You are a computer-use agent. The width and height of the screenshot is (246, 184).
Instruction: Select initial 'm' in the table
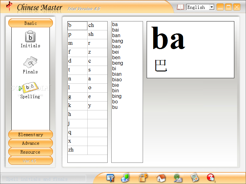(x=77, y=44)
